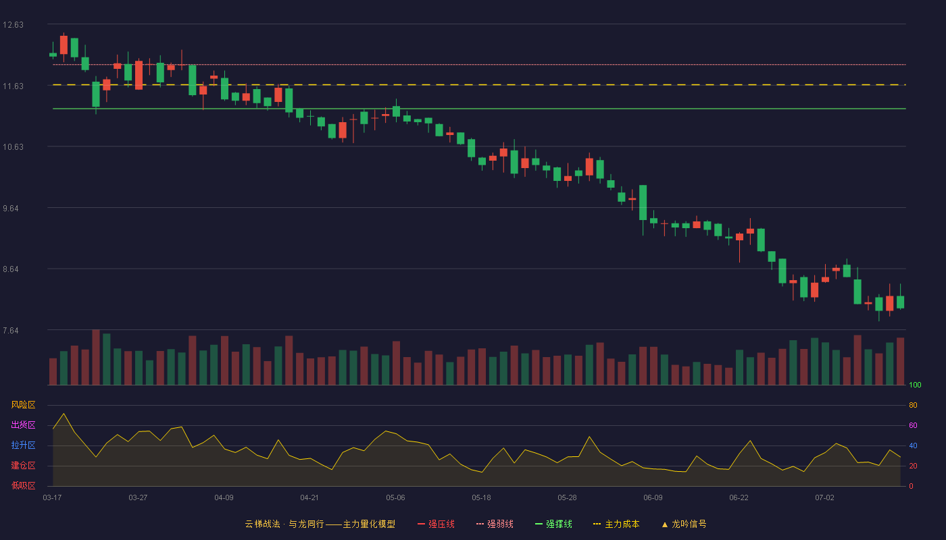Click the 05-28 date label
This screenshot has width=946, height=540.
click(567, 497)
